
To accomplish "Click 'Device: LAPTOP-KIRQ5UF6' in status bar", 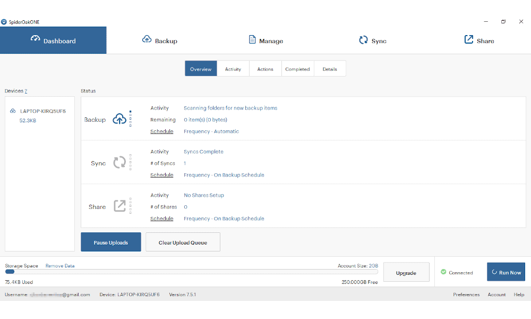I will point(130,295).
